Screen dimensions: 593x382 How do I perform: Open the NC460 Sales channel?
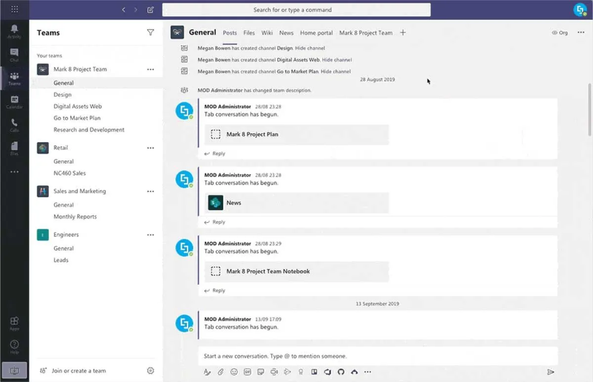[x=70, y=173]
